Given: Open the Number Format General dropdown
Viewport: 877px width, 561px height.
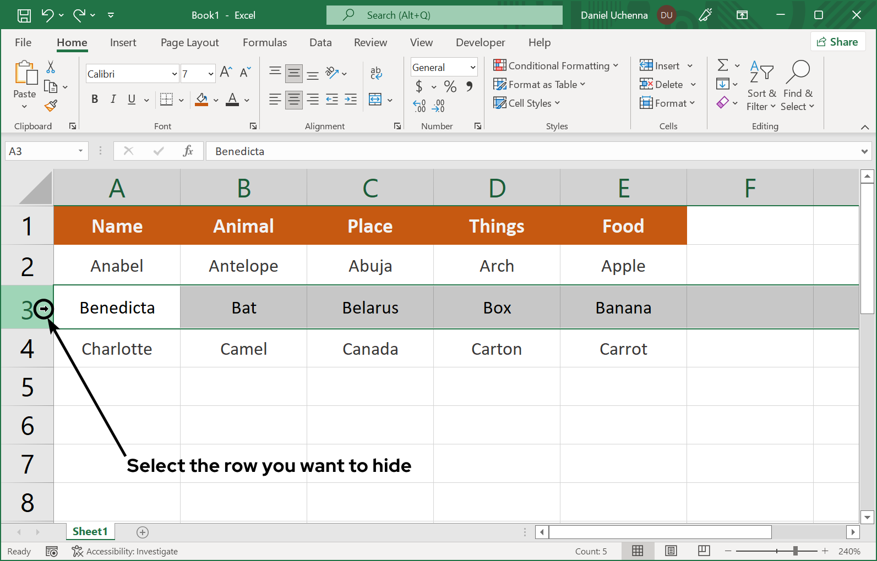Looking at the screenshot, I should point(472,68).
